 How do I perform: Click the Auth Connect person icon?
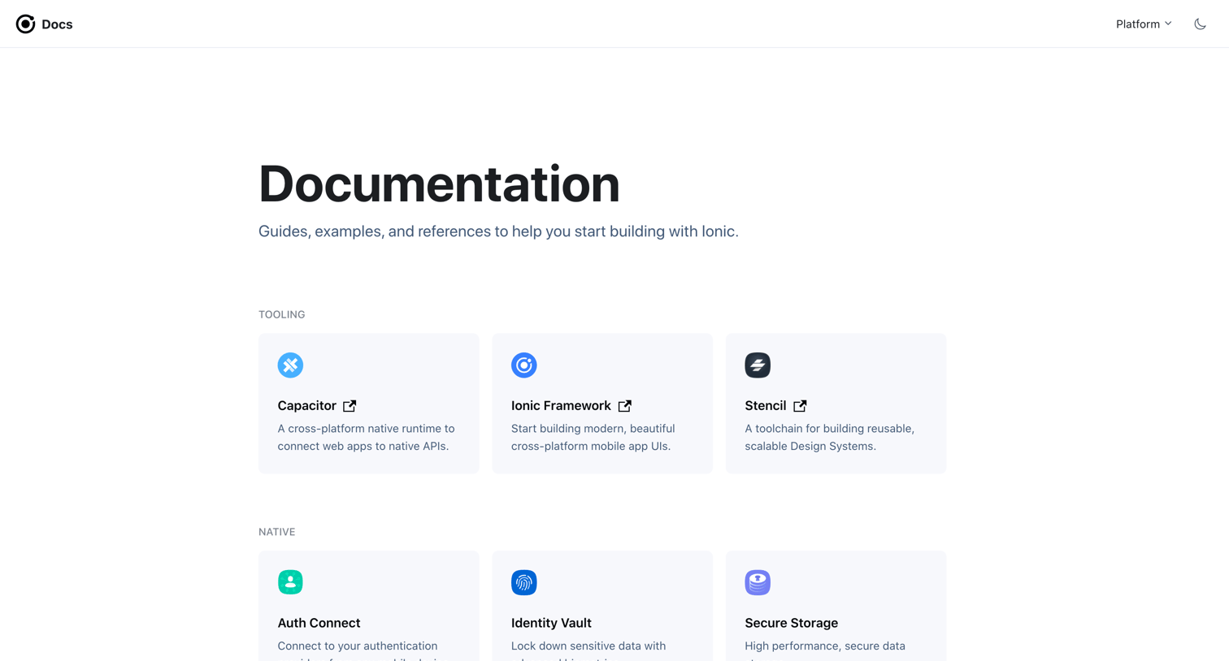pyautogui.click(x=290, y=582)
